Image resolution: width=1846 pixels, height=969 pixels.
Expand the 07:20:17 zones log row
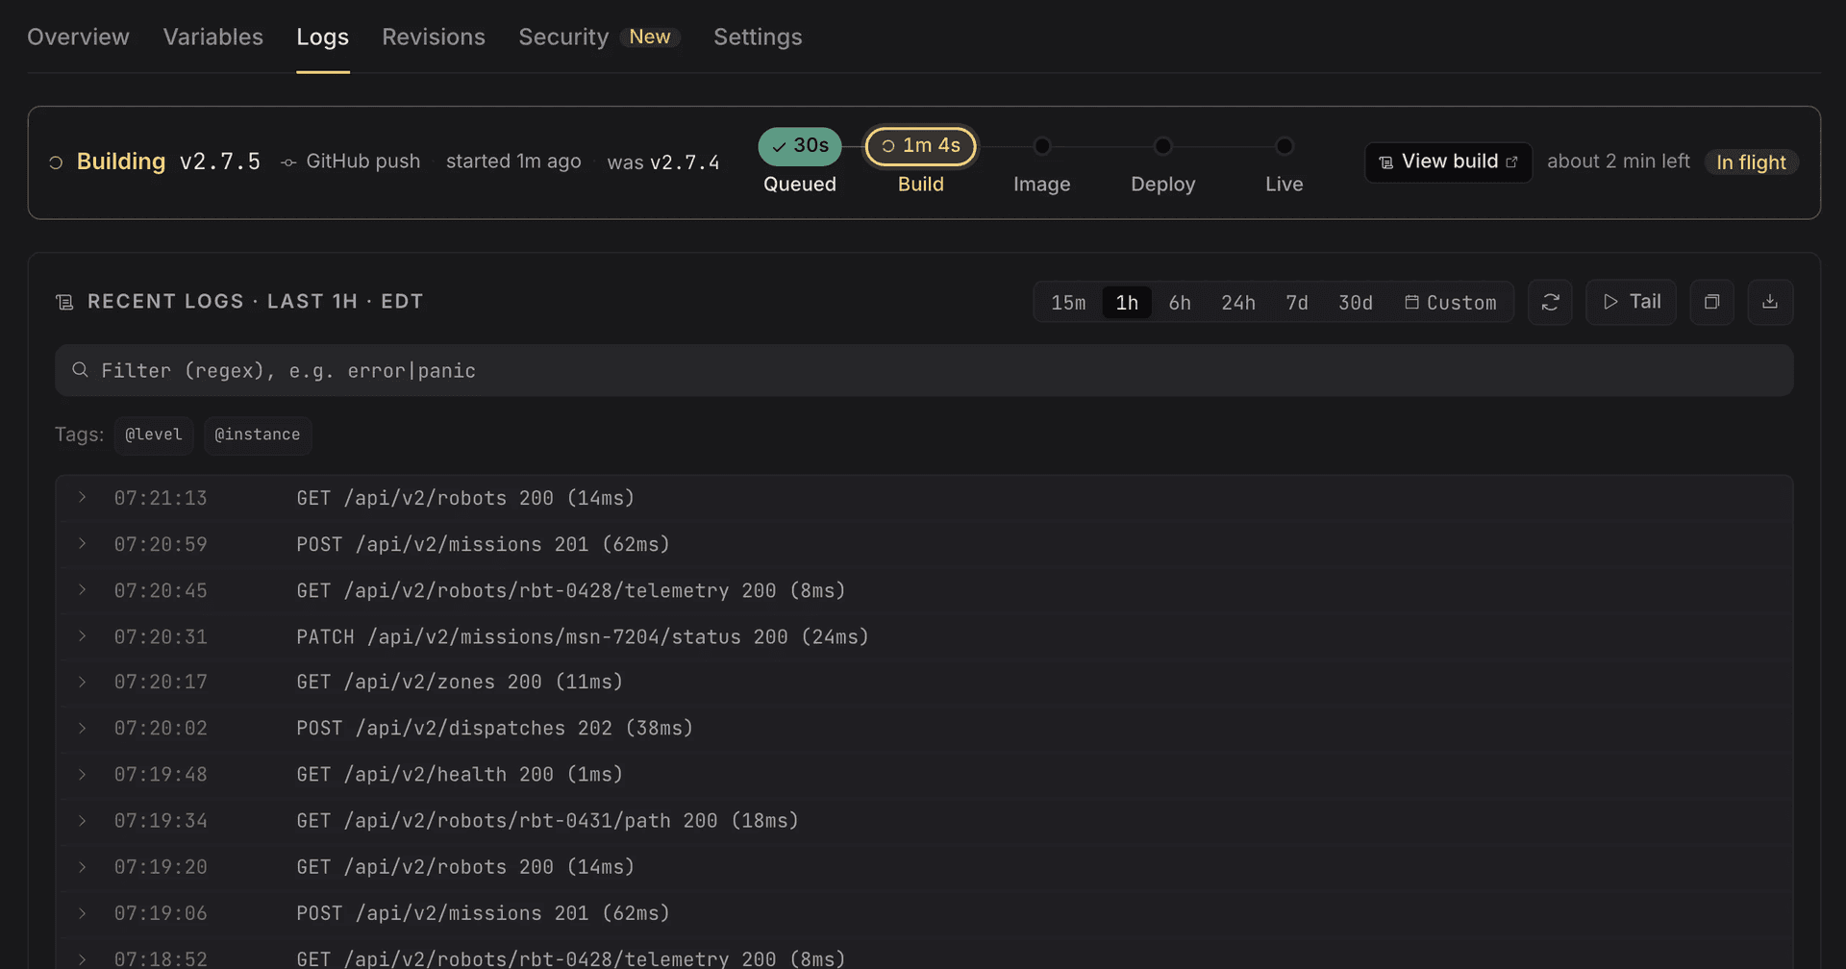83,682
